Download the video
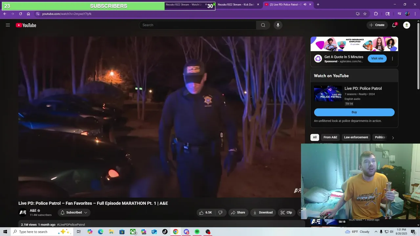Viewport: 420px width, 236px height. point(263,212)
